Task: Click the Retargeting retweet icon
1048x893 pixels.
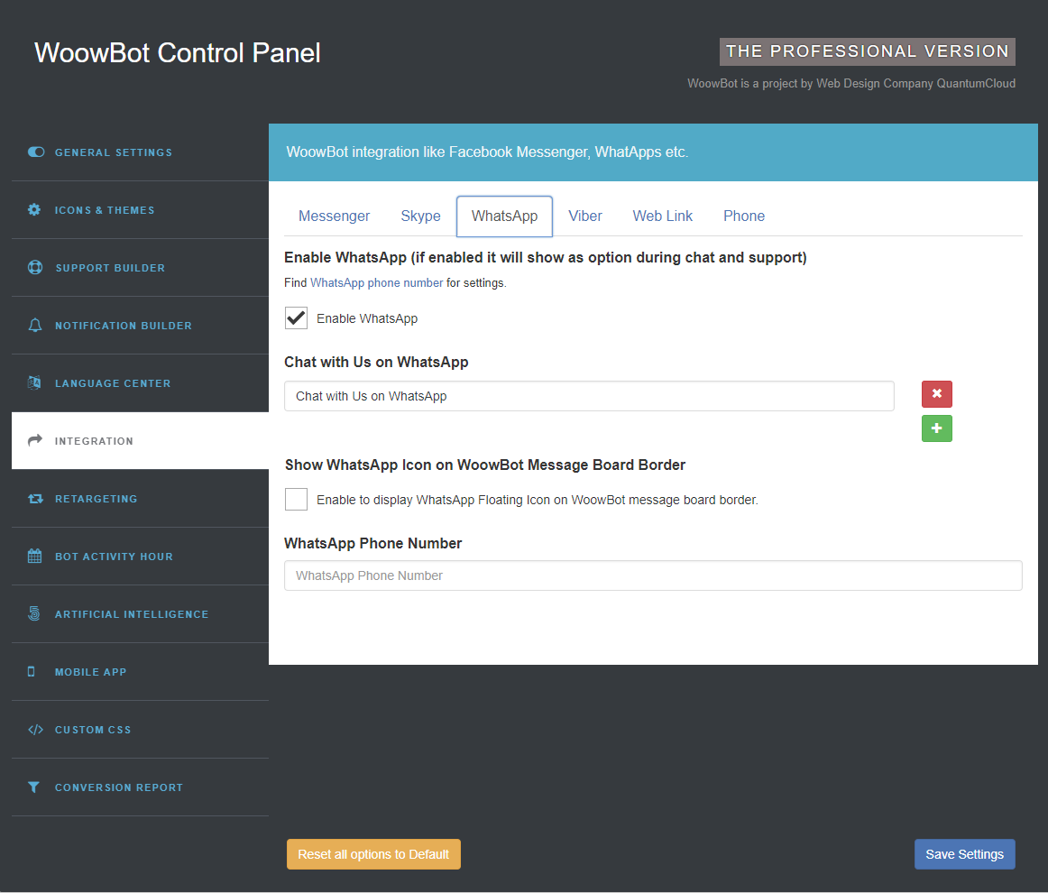Action: click(x=35, y=499)
